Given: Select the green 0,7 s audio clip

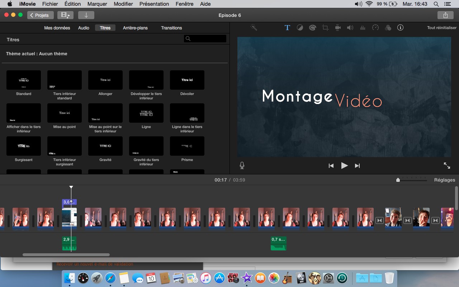Looking at the screenshot, I should [x=279, y=243].
